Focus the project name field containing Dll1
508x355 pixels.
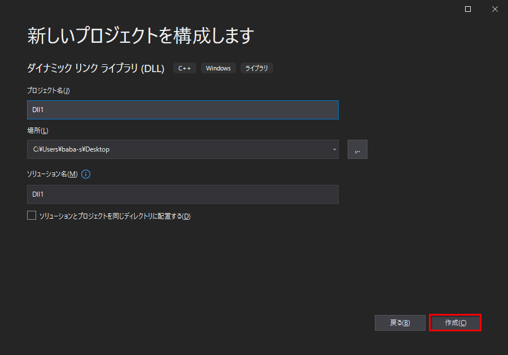click(x=183, y=110)
